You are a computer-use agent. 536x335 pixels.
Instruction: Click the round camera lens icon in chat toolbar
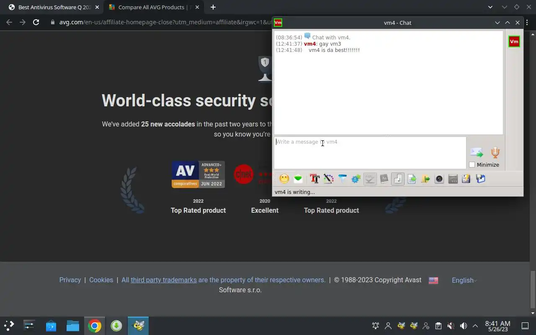439,179
